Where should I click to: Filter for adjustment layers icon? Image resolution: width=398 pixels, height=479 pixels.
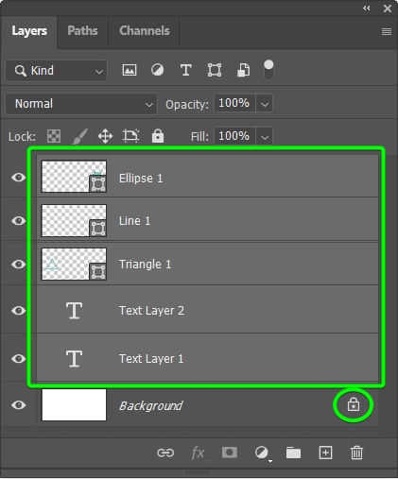157,70
